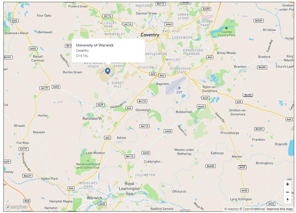The height and width of the screenshot is (213, 296).
Task: Zoom in with the plus button
Action: tap(288, 184)
